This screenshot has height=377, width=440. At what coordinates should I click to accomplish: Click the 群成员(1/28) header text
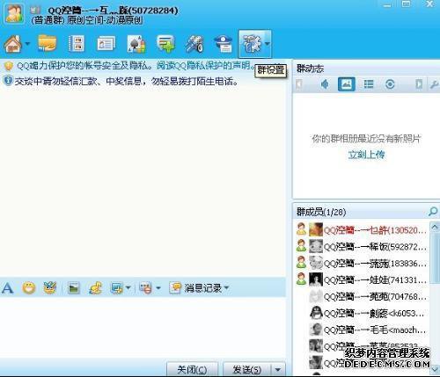tap(321, 212)
